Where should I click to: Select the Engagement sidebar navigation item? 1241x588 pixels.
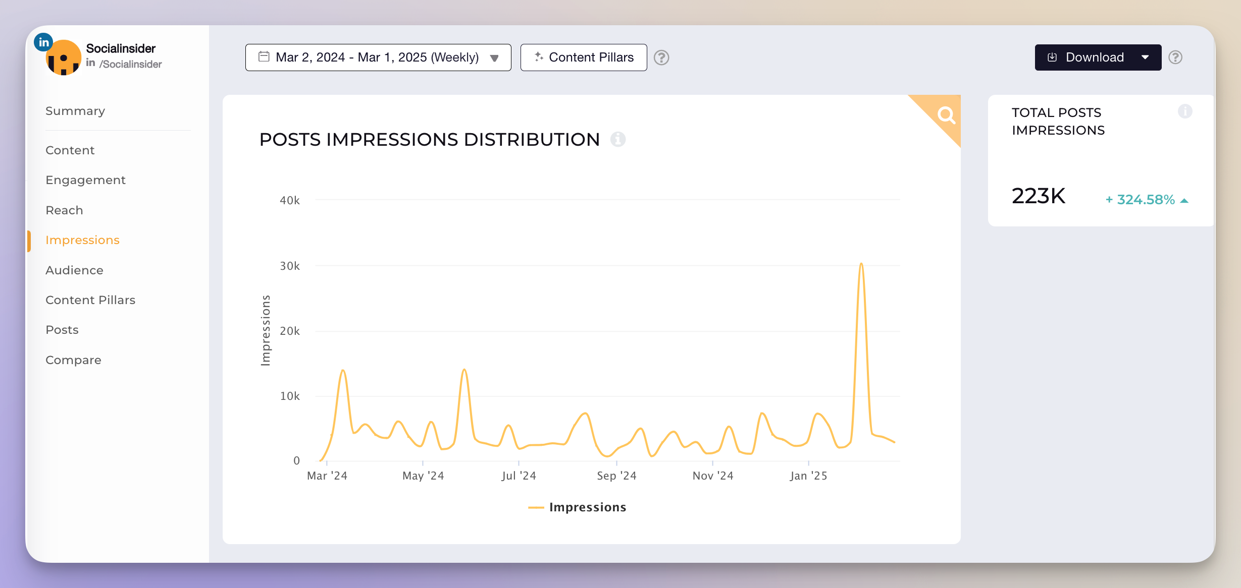pyautogui.click(x=86, y=180)
